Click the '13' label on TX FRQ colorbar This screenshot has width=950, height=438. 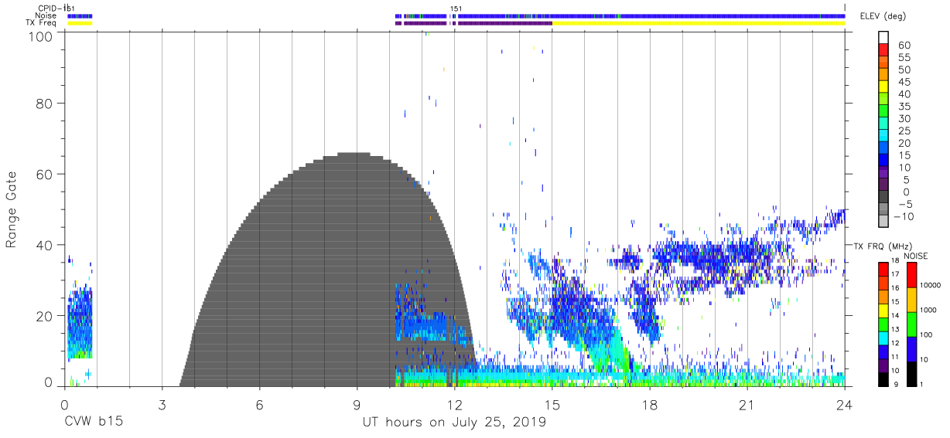(x=894, y=330)
